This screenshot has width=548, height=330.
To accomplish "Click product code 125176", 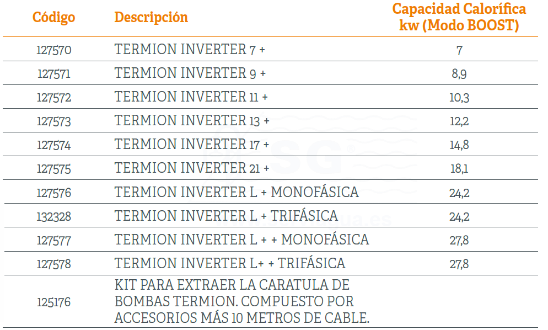I will pos(54,302).
